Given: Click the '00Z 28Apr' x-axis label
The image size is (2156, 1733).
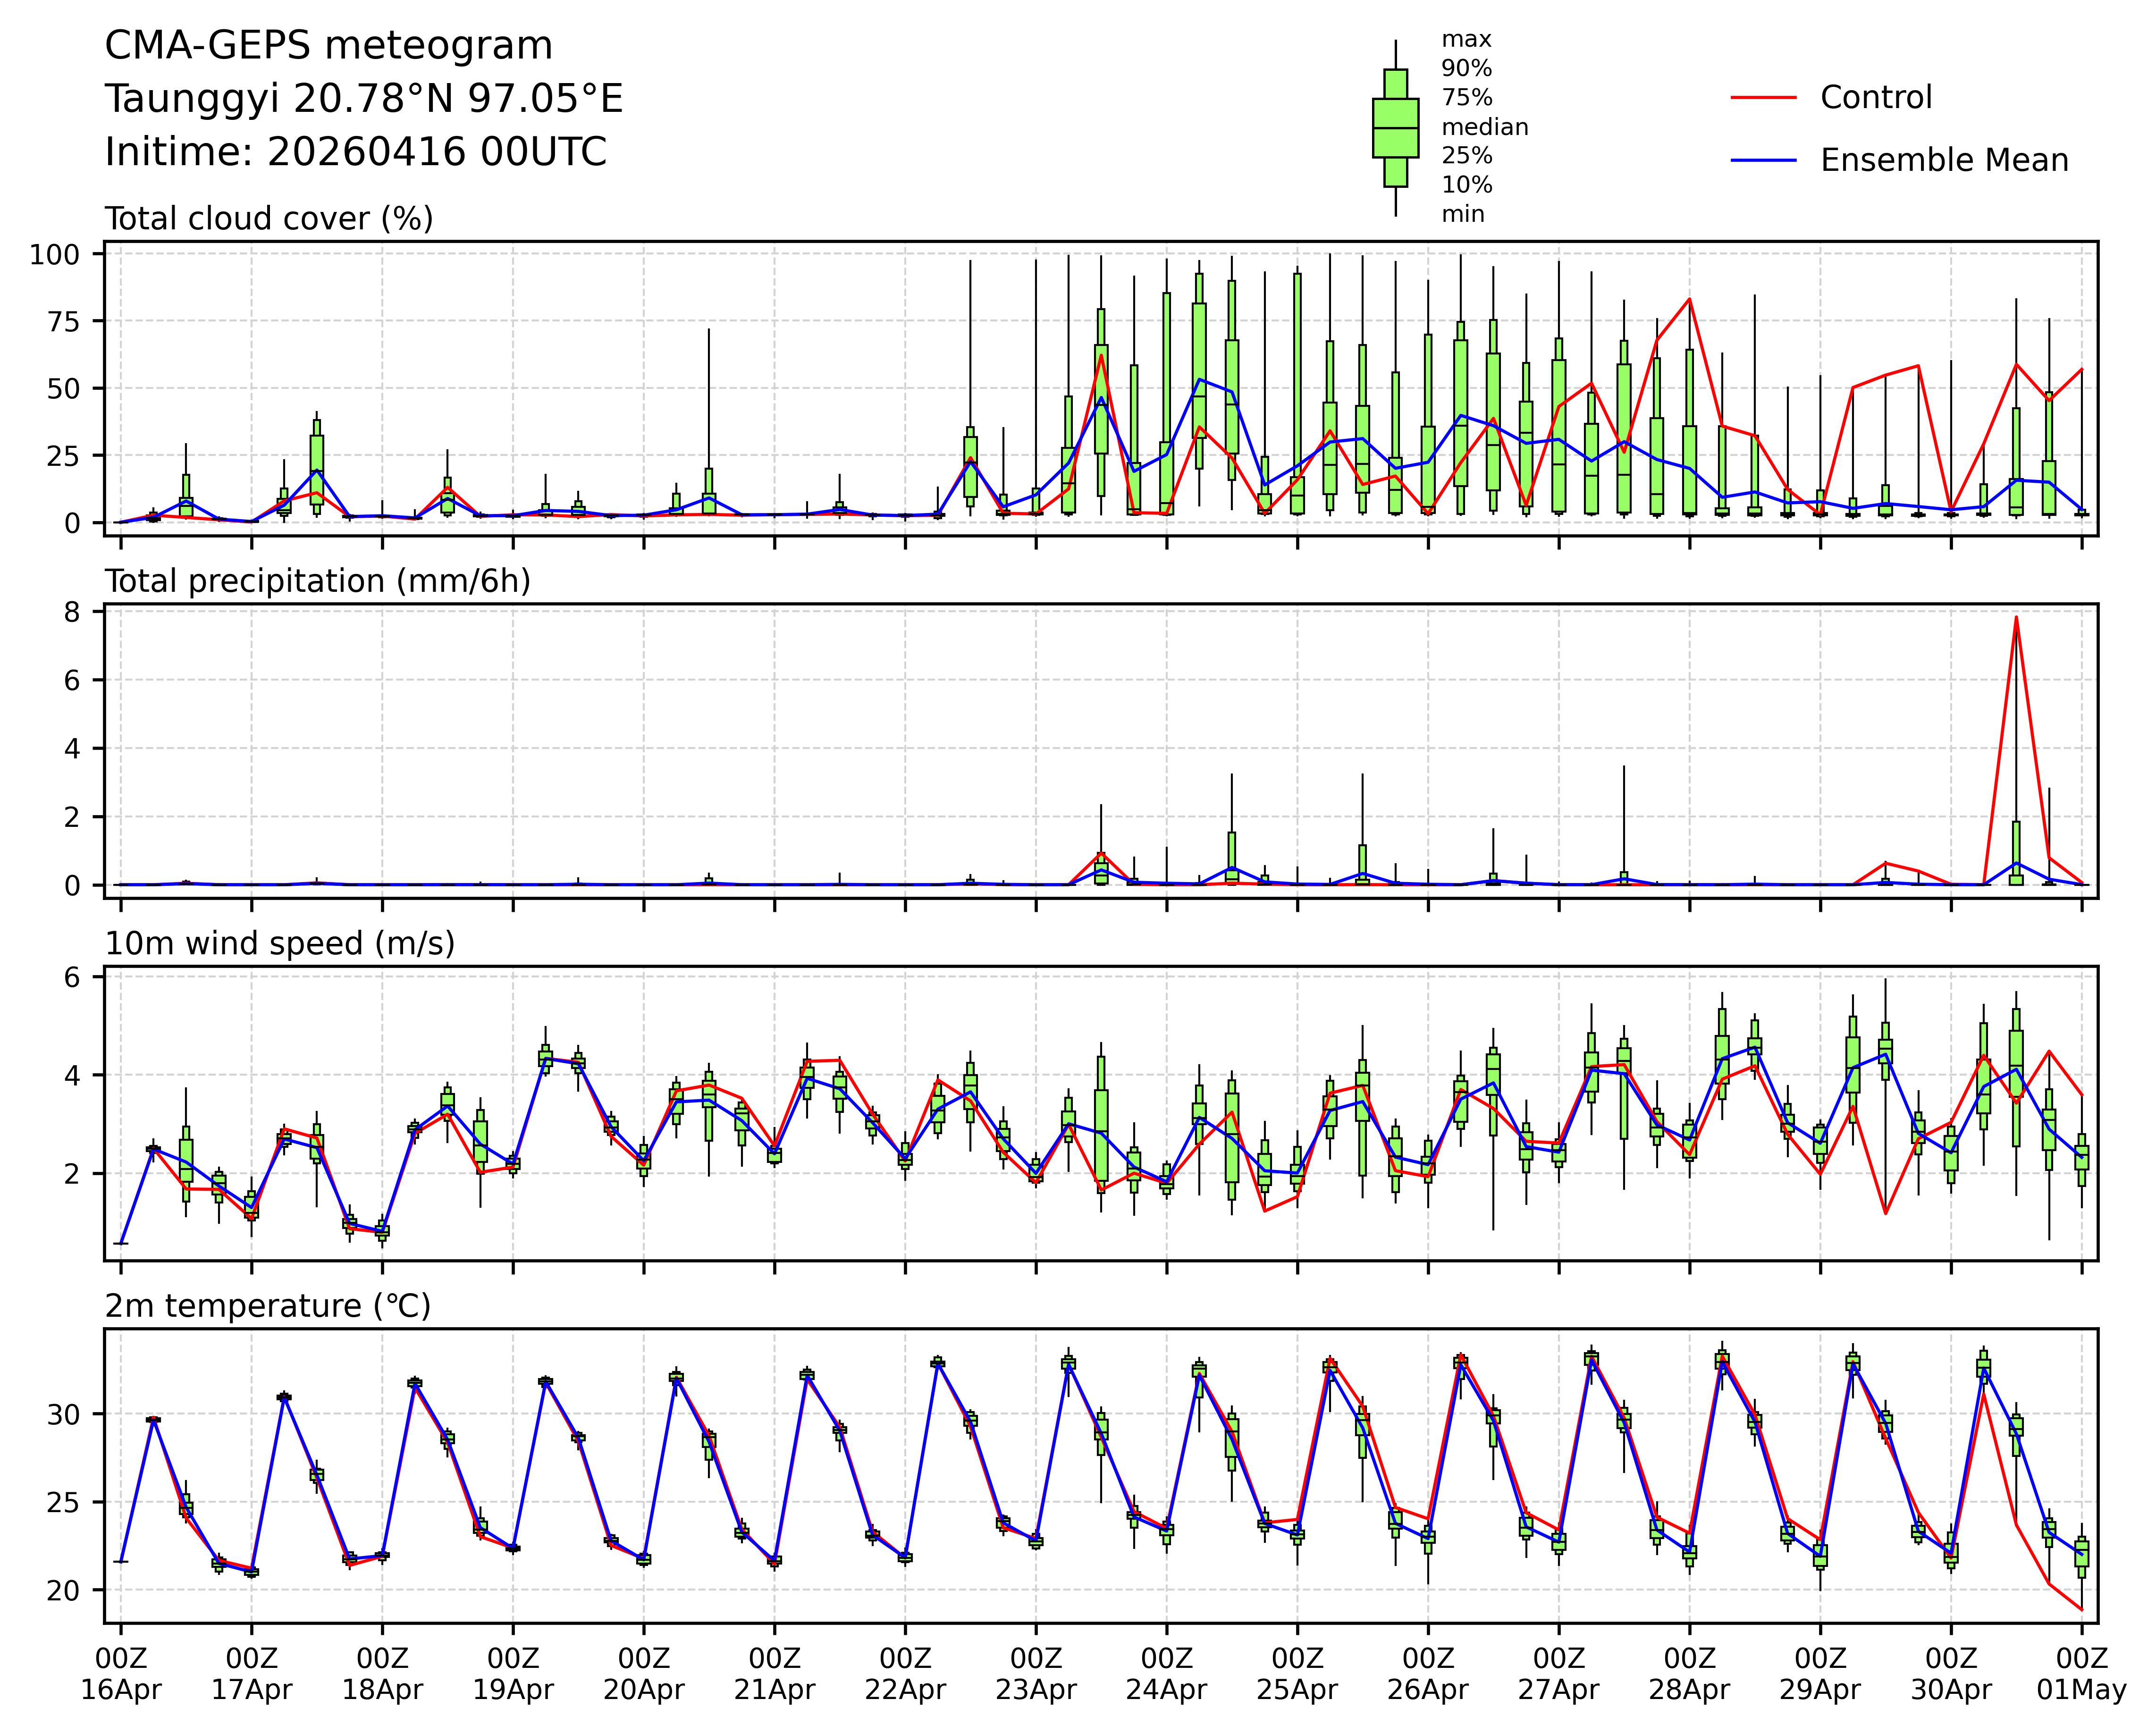Looking at the screenshot, I should pos(1690,1674).
